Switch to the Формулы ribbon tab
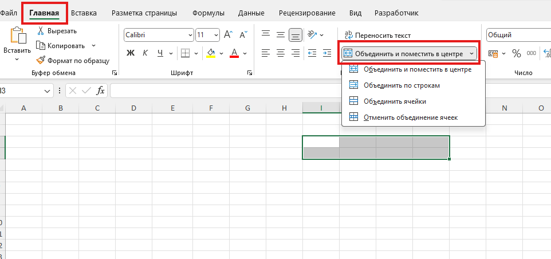The width and height of the screenshot is (551, 259). (208, 13)
